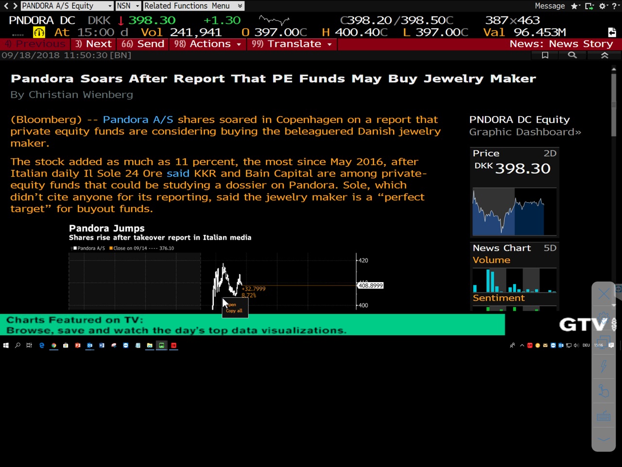Screen dimensions: 622x467
Task: Bookmark this news story
Action: click(545, 55)
